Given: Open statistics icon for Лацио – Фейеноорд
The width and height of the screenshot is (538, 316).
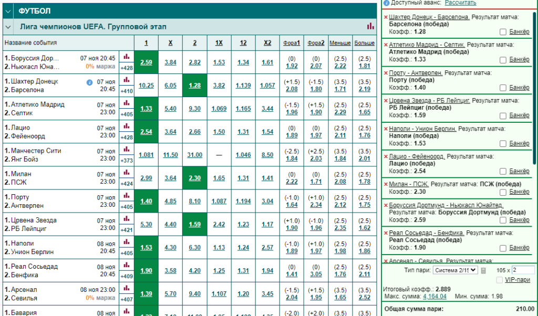Looking at the screenshot, I should 127,126.
